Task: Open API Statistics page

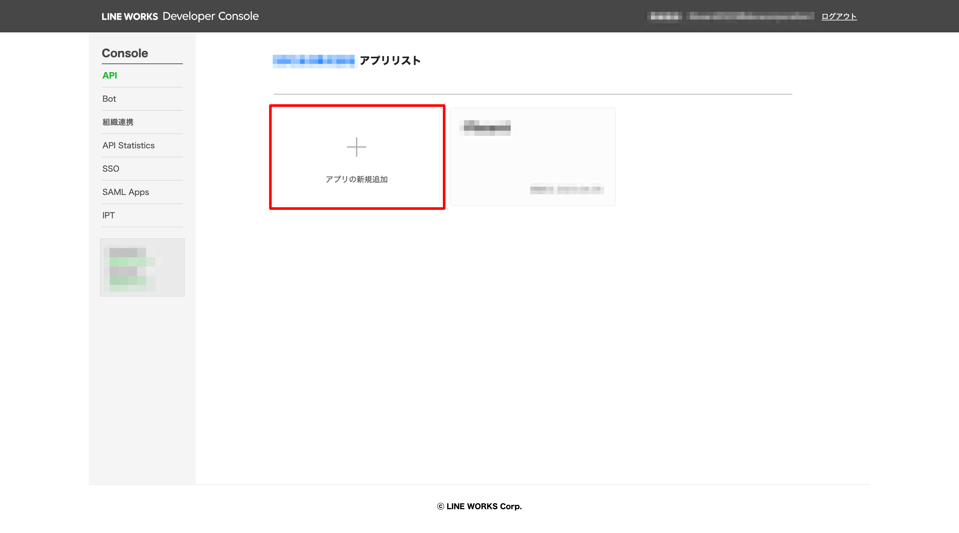Action: coord(128,145)
